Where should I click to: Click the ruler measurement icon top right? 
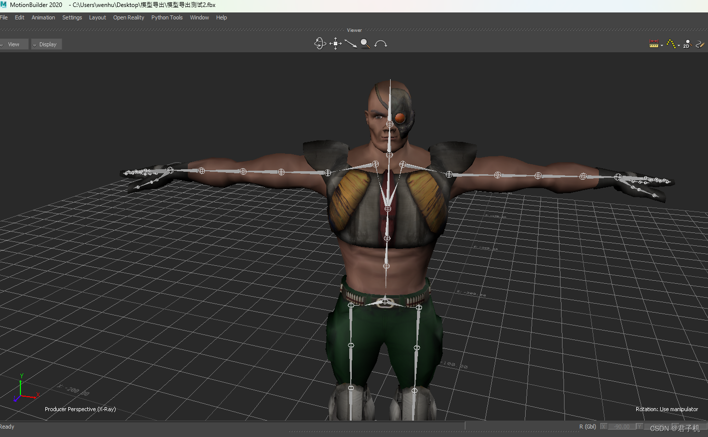click(654, 43)
